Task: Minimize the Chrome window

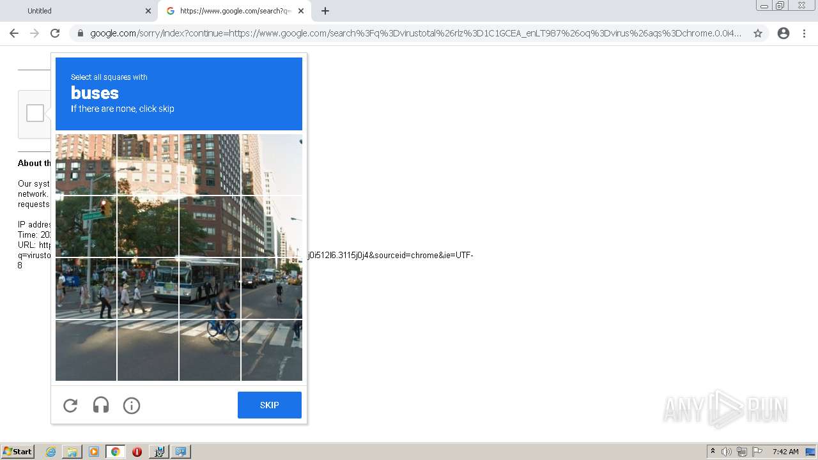Action: (764, 6)
